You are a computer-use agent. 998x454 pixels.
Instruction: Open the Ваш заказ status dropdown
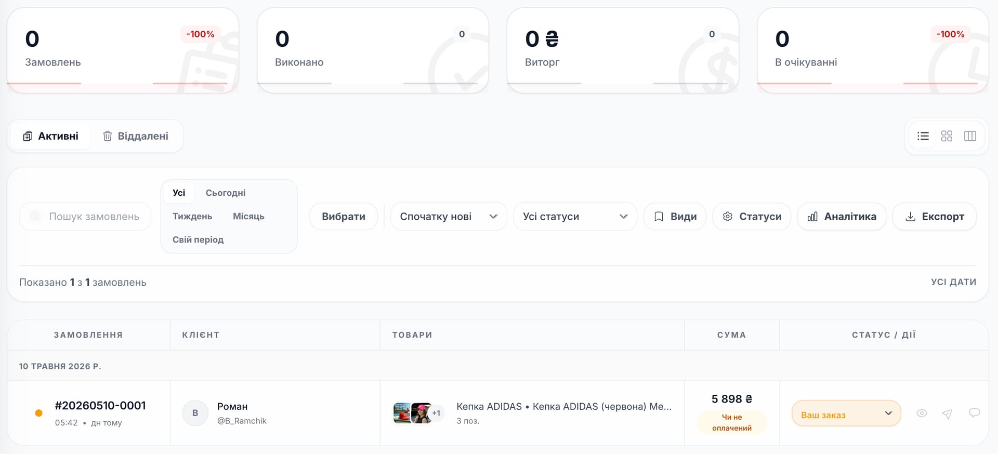846,413
